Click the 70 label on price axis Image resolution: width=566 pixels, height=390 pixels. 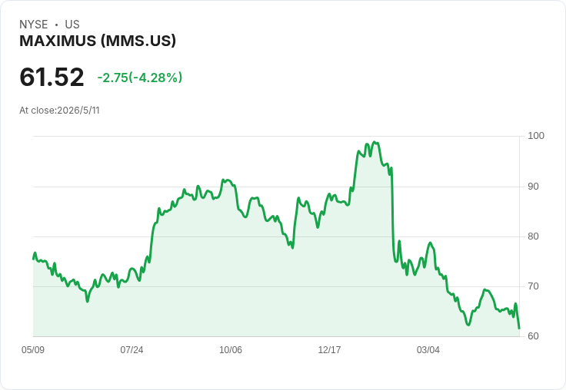[x=533, y=286]
